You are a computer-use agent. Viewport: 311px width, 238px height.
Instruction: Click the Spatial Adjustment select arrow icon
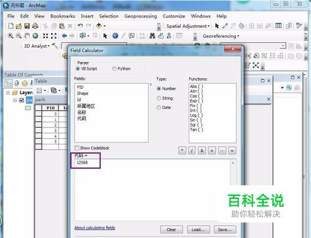point(217,26)
